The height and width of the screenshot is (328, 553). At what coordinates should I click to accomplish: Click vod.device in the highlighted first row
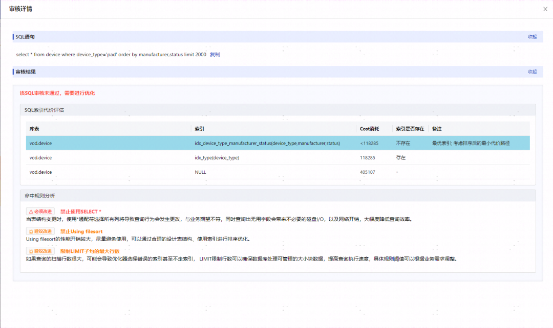[x=40, y=143]
